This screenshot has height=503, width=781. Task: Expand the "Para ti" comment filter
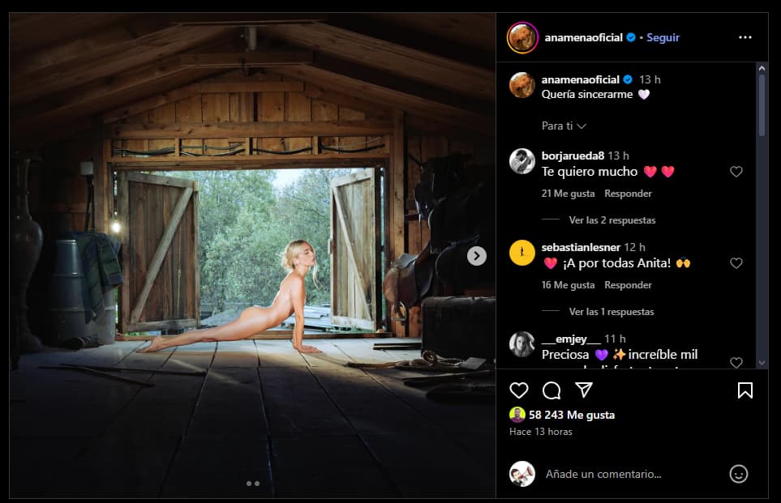pyautogui.click(x=564, y=126)
